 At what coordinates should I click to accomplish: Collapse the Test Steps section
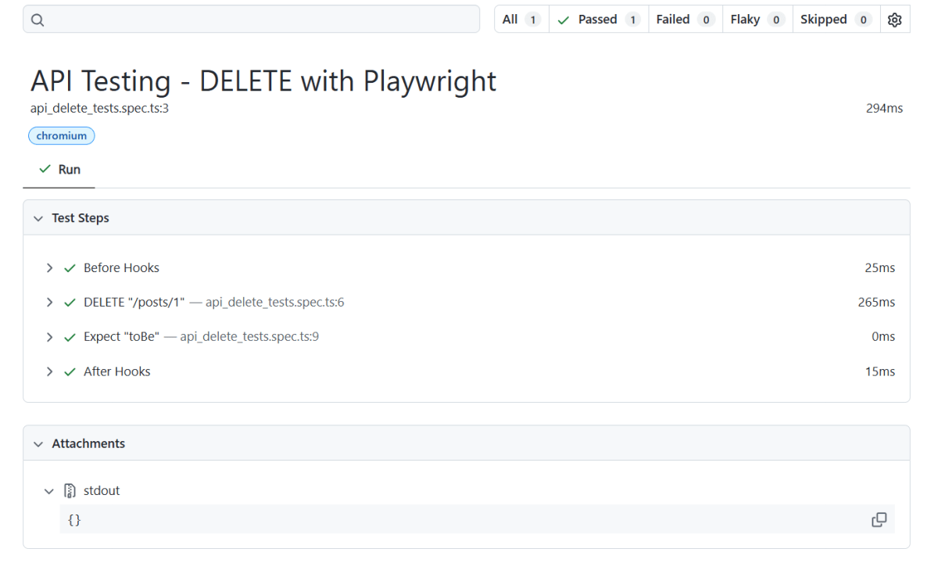[x=38, y=219]
